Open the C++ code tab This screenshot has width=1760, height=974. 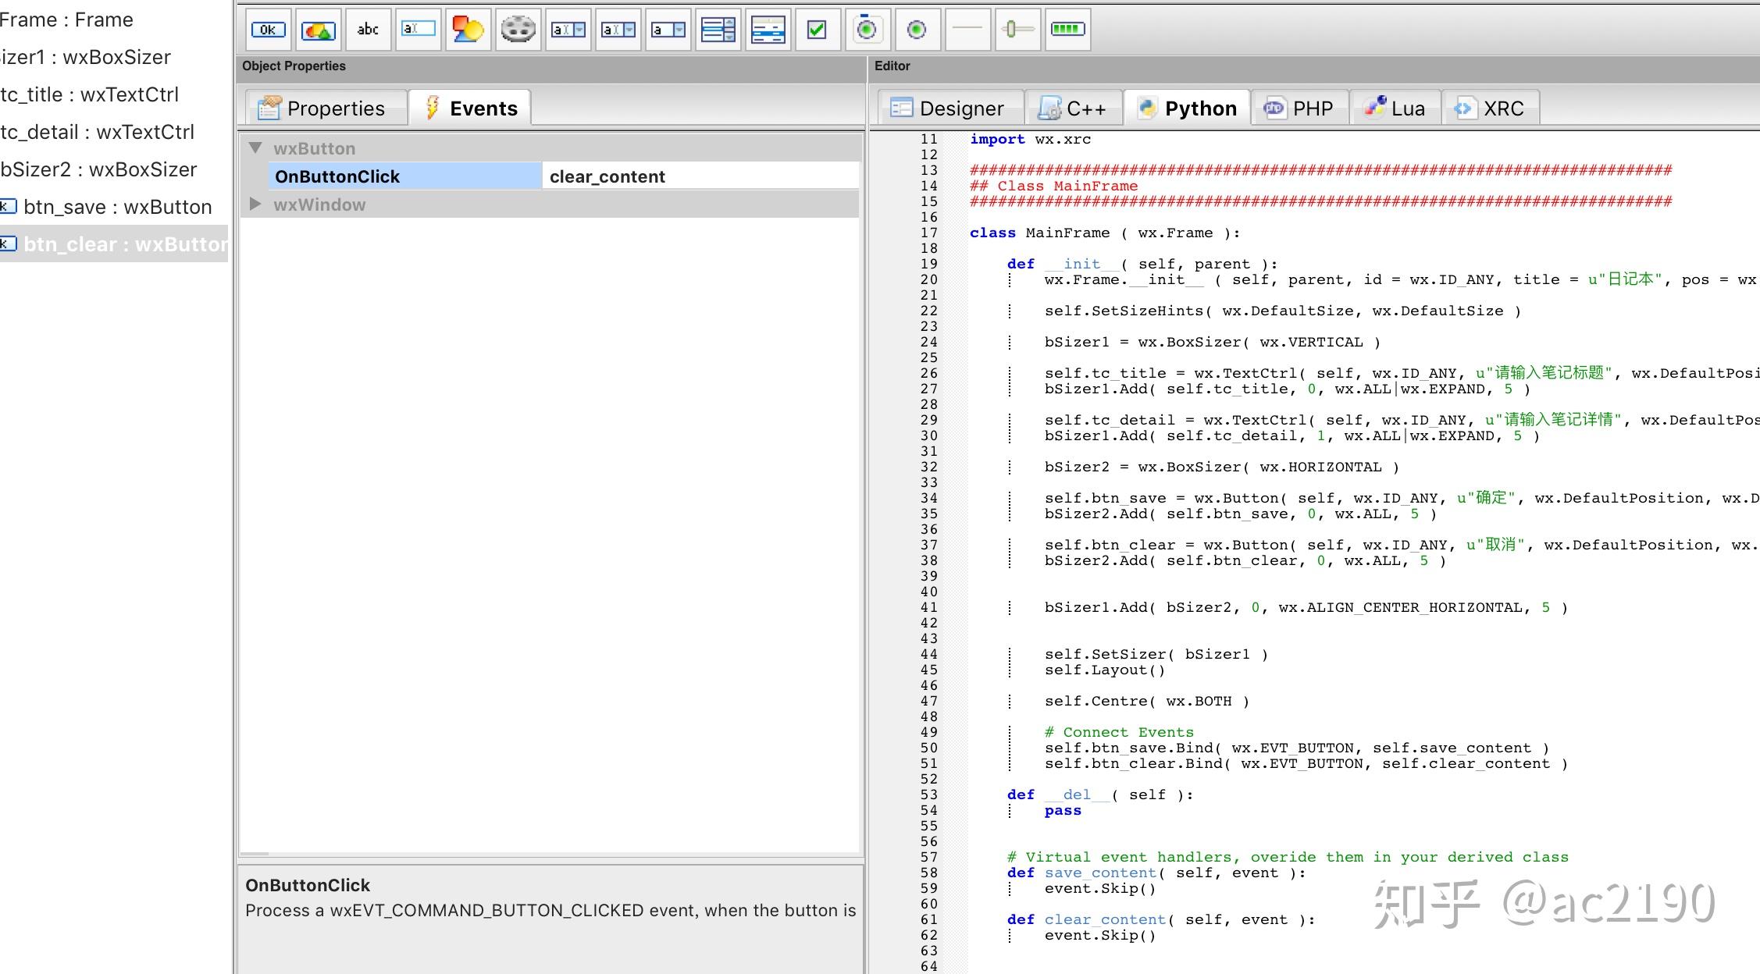pos(1073,108)
